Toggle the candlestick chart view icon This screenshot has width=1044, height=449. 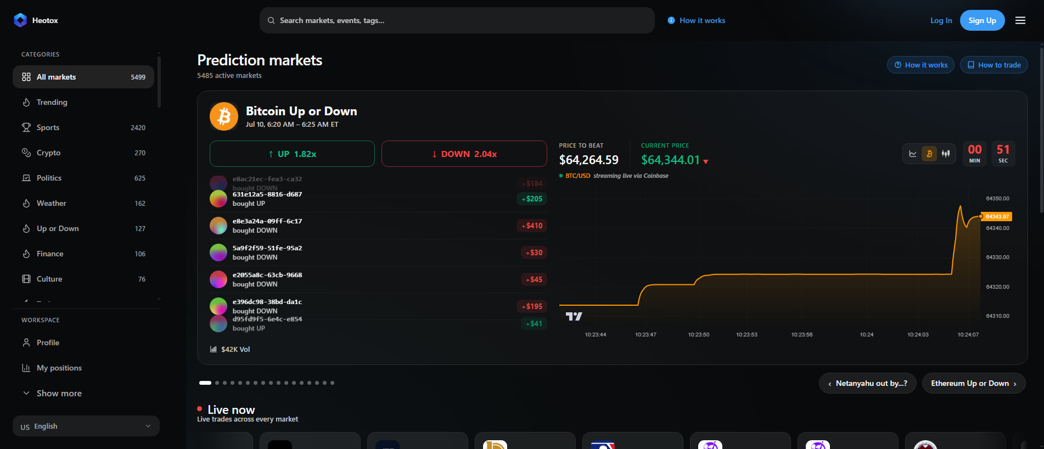(x=946, y=154)
